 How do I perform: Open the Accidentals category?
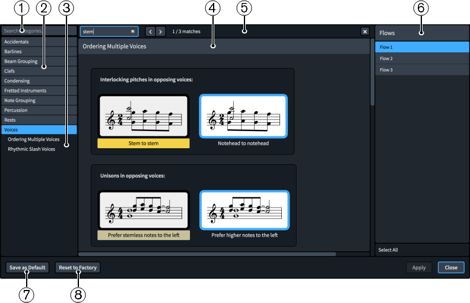point(39,42)
